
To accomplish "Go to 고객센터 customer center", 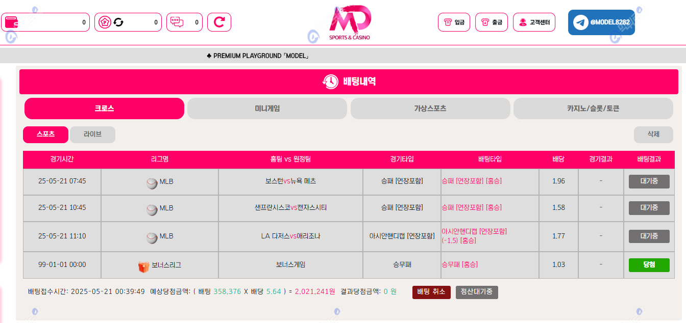I will pyautogui.click(x=534, y=22).
